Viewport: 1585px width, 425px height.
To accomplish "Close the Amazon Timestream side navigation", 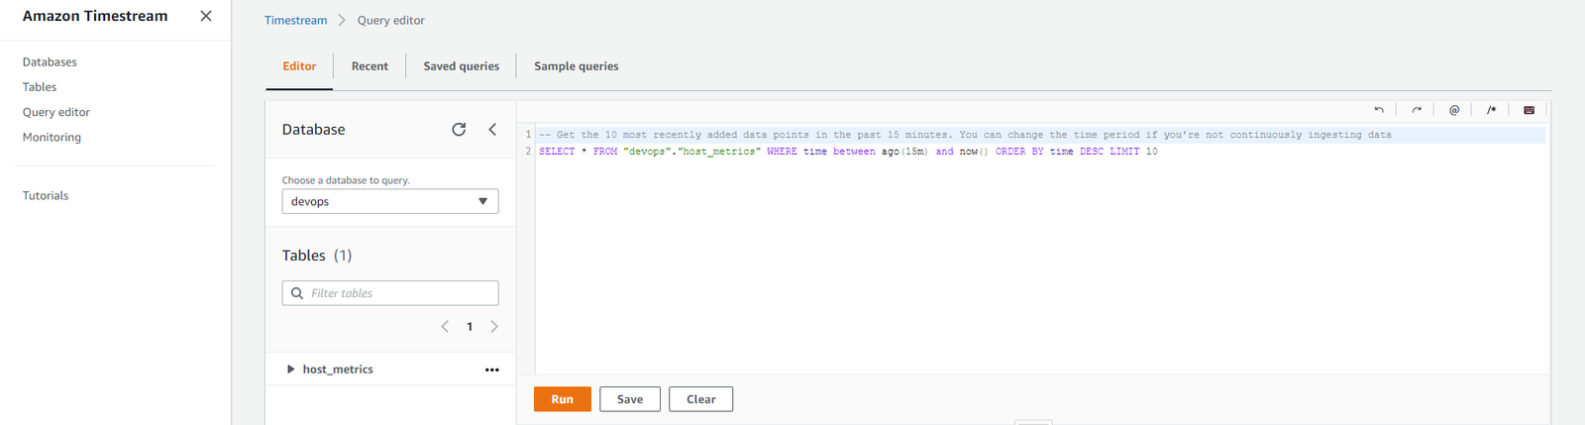I will click(x=206, y=16).
